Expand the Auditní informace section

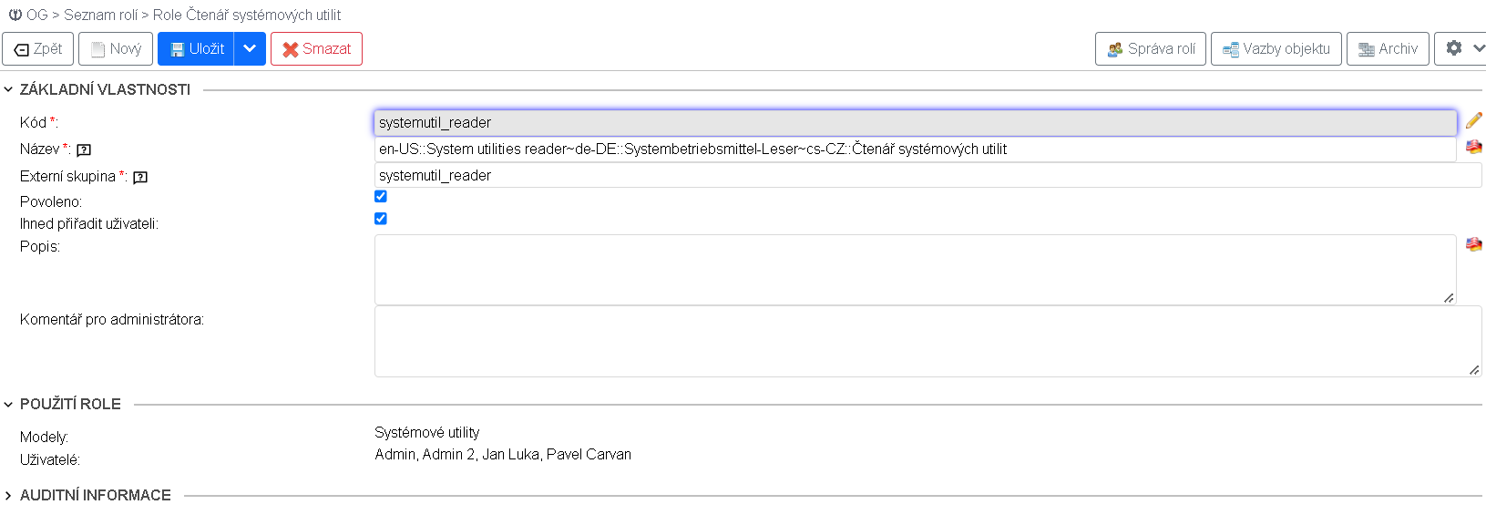coord(9,496)
